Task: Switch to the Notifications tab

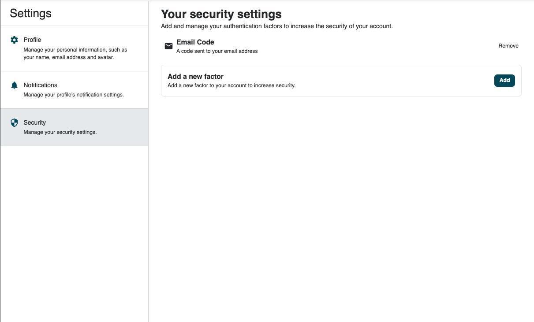Action: pyautogui.click(x=40, y=85)
